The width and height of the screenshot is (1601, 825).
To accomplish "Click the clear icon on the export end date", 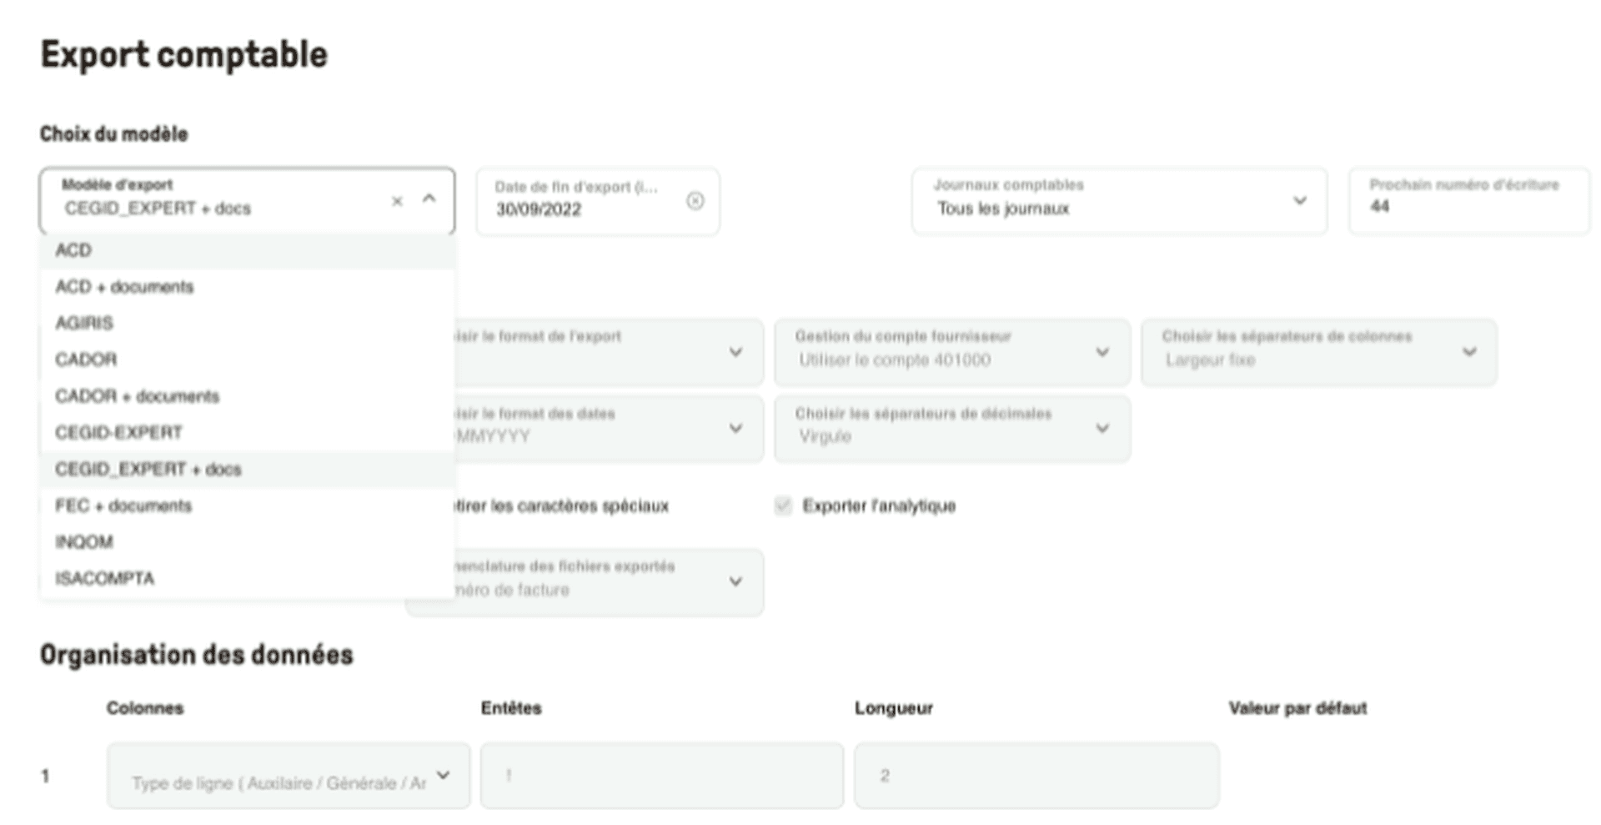I will pyautogui.click(x=696, y=201).
